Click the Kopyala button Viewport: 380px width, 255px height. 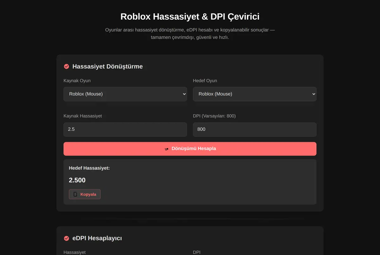click(x=85, y=194)
